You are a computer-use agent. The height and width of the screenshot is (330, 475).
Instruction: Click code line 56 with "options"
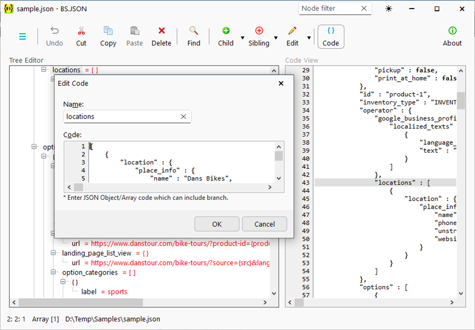(x=385, y=287)
